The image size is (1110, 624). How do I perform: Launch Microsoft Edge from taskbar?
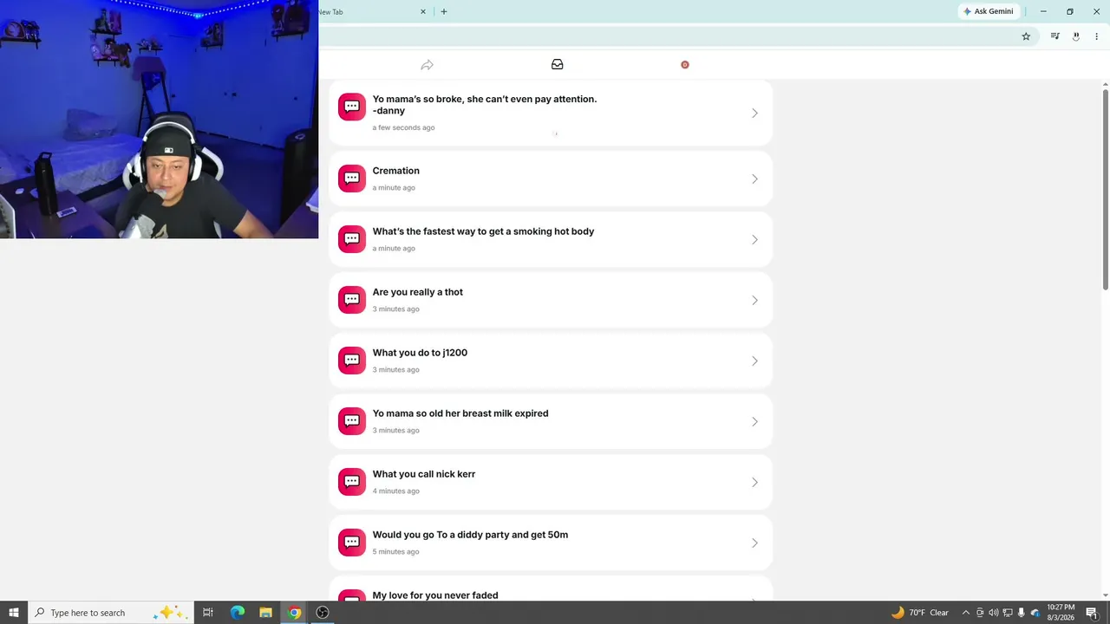[237, 613]
